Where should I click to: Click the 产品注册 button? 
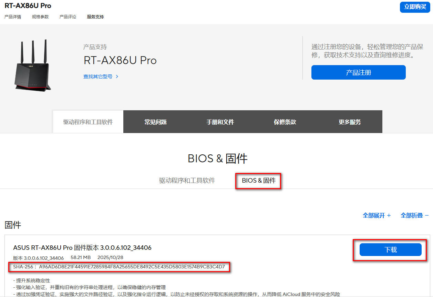(x=358, y=72)
